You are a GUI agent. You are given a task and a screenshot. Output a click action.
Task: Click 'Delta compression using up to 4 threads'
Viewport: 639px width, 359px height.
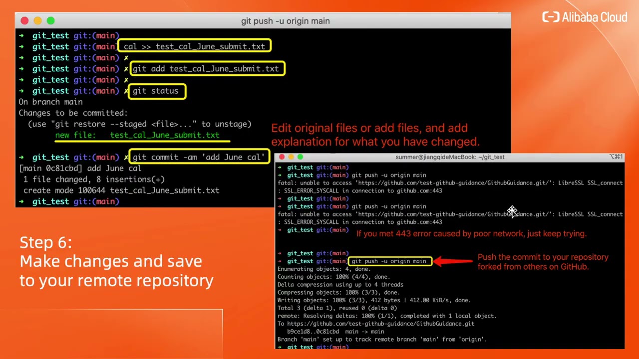click(340, 285)
